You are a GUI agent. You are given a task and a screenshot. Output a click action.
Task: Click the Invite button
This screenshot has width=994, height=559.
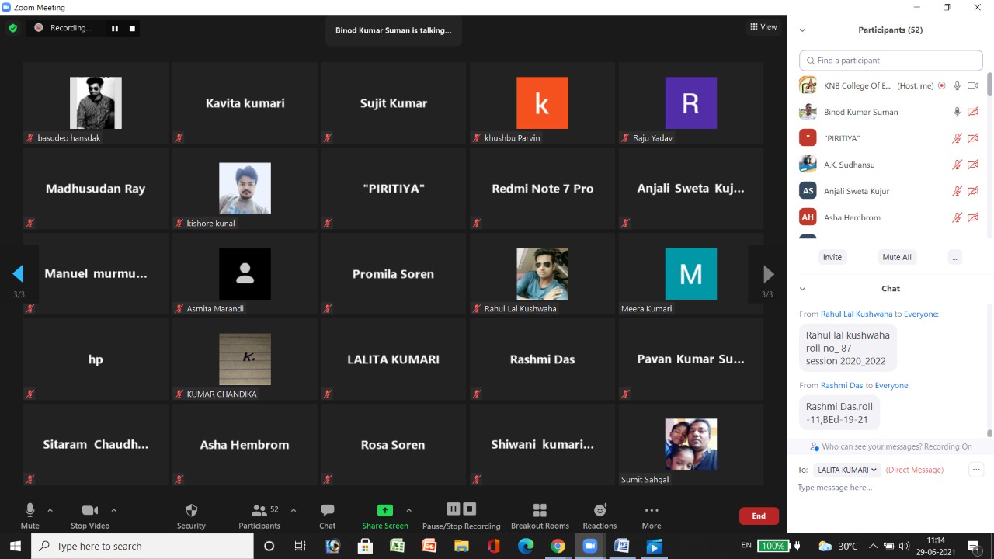pos(832,257)
